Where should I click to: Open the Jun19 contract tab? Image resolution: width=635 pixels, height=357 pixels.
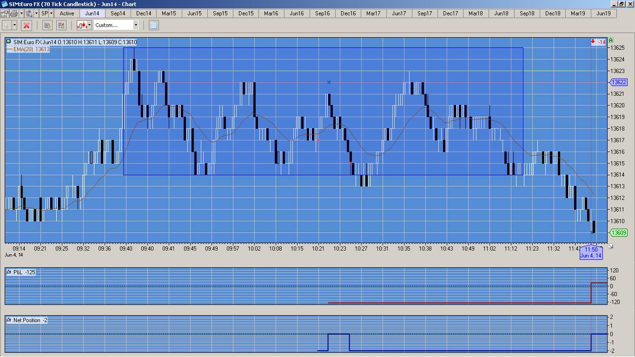(604, 13)
